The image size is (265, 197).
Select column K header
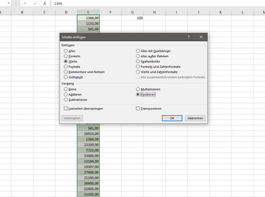coord(221,12)
